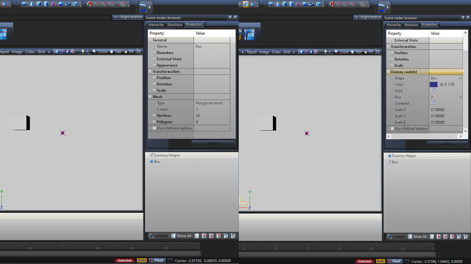This screenshot has width=471, height=264.
Task: Click the Auto button in right status bar
Action: [x=380, y=261]
